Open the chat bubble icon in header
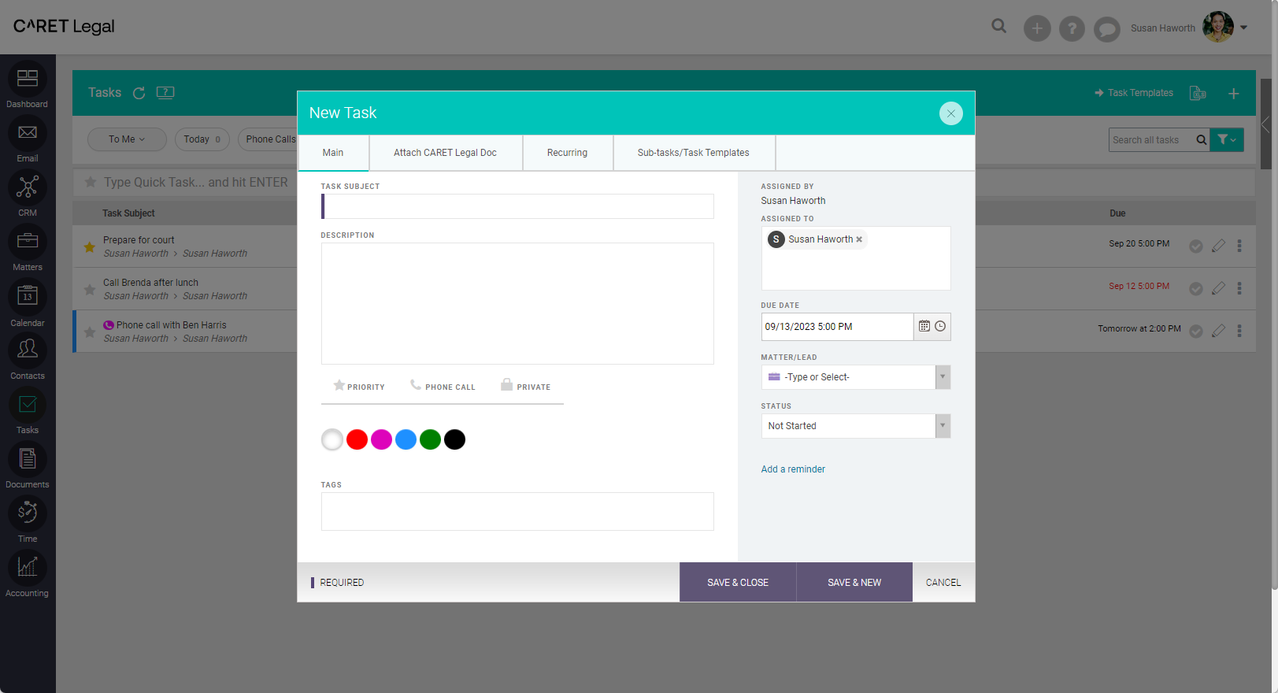 click(1106, 29)
